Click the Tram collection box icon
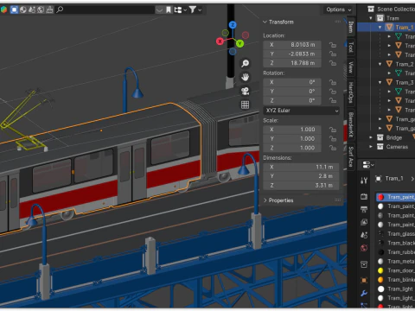Image resolution: width=415 pixels, height=311 pixels. [380, 18]
